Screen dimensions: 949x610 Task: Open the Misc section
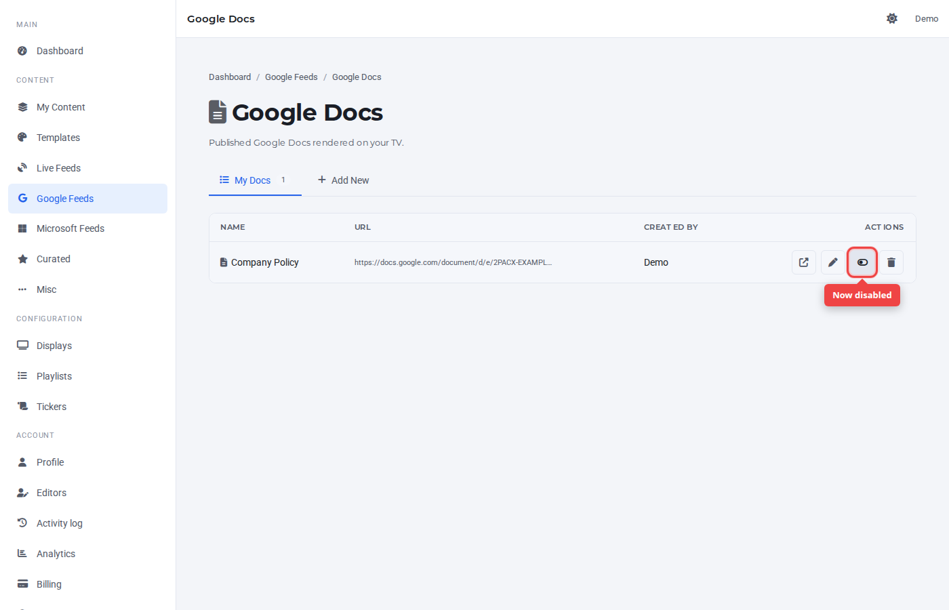point(87,289)
